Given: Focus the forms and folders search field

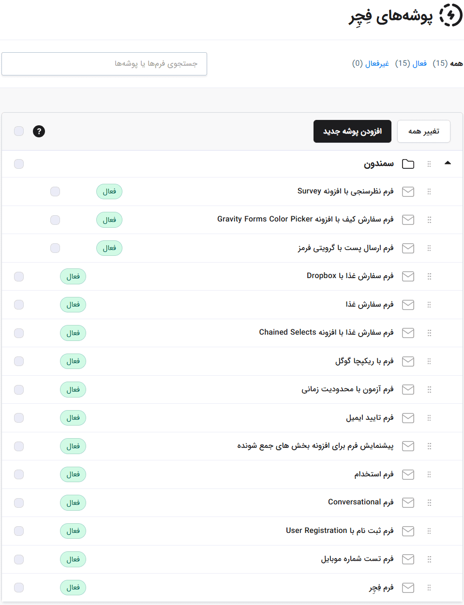Looking at the screenshot, I should tap(105, 64).
